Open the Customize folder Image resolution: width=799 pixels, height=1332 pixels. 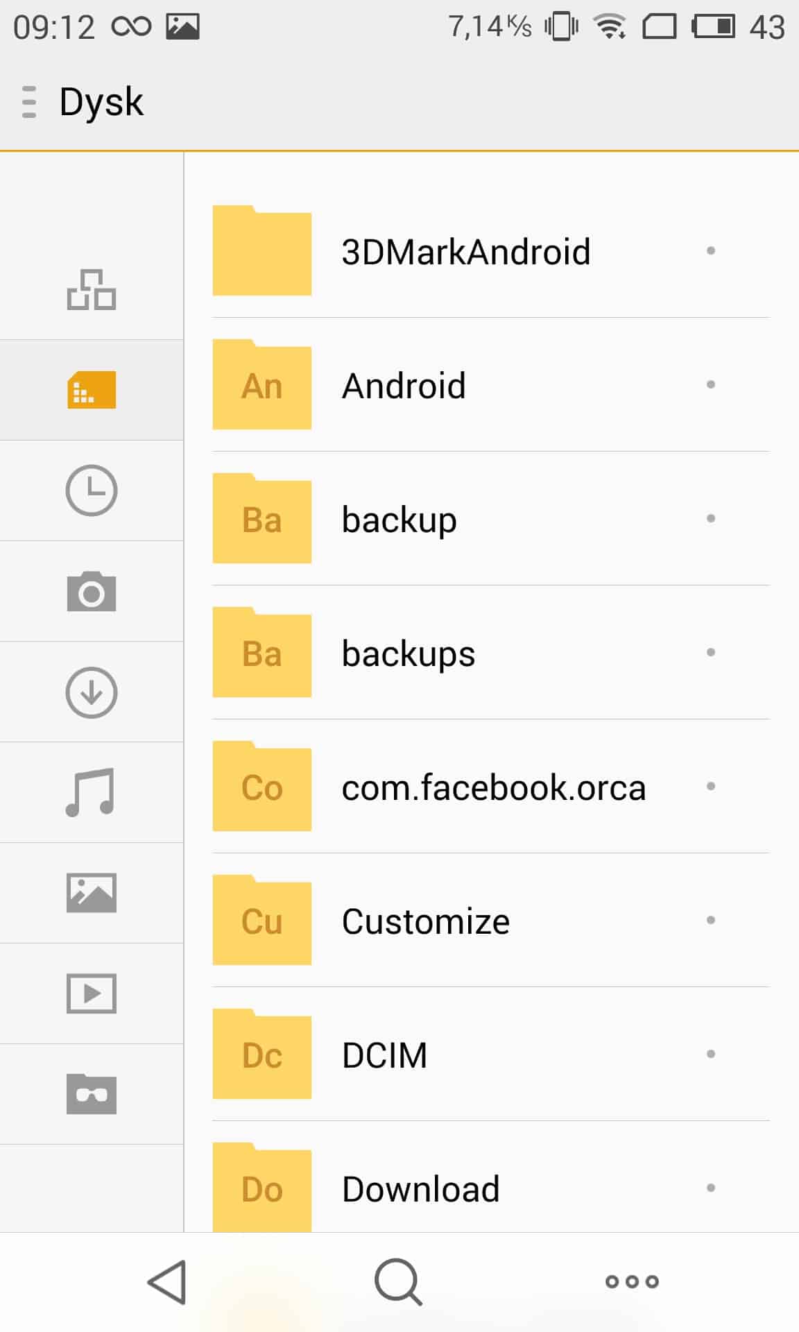426,921
